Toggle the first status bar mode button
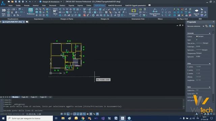 (62, 114)
